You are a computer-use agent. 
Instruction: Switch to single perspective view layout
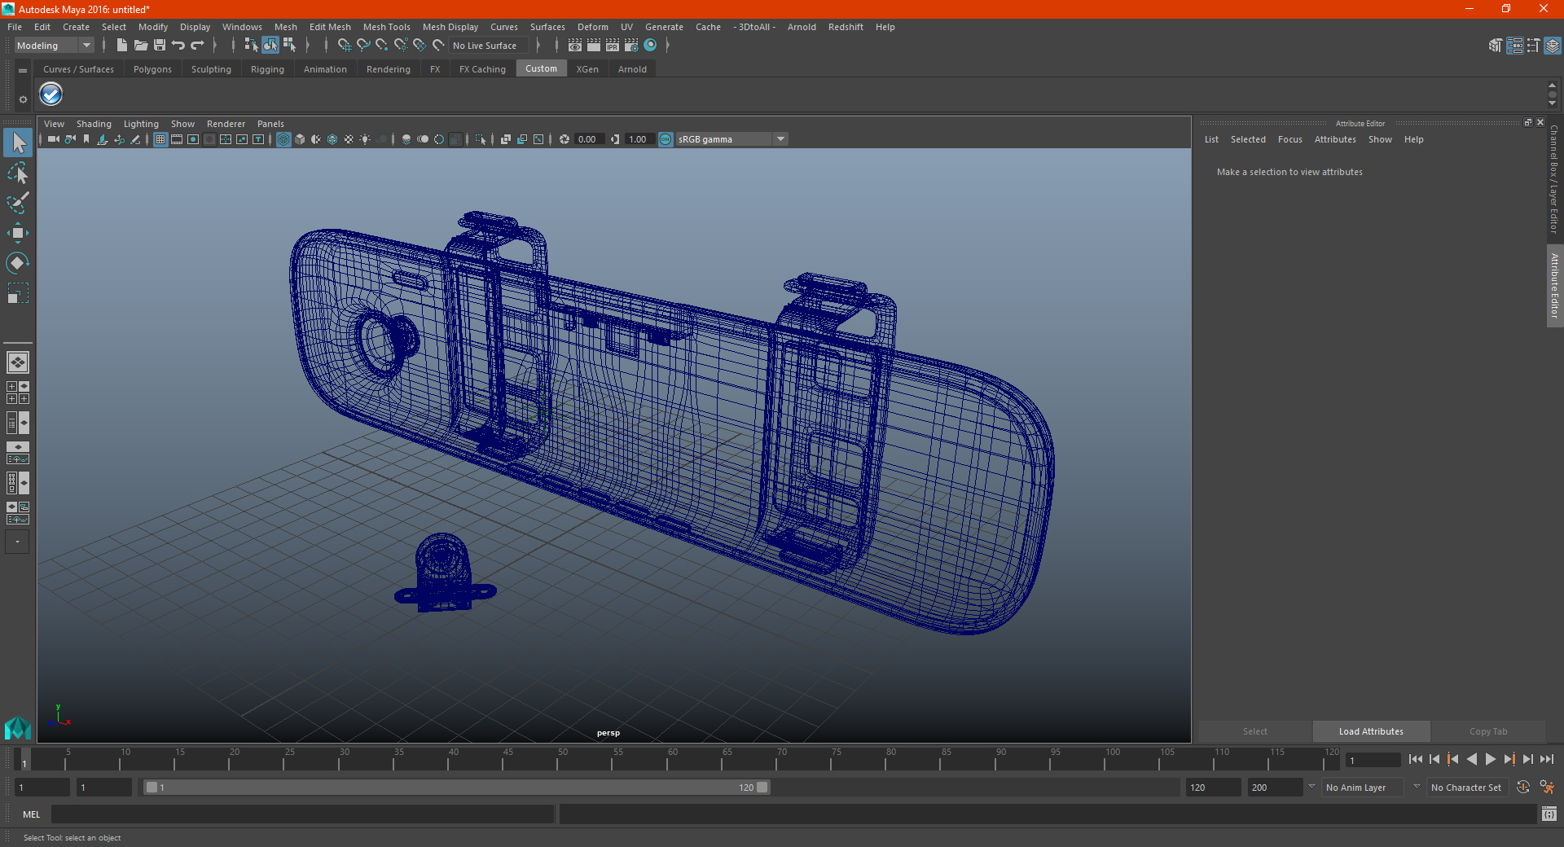18,362
